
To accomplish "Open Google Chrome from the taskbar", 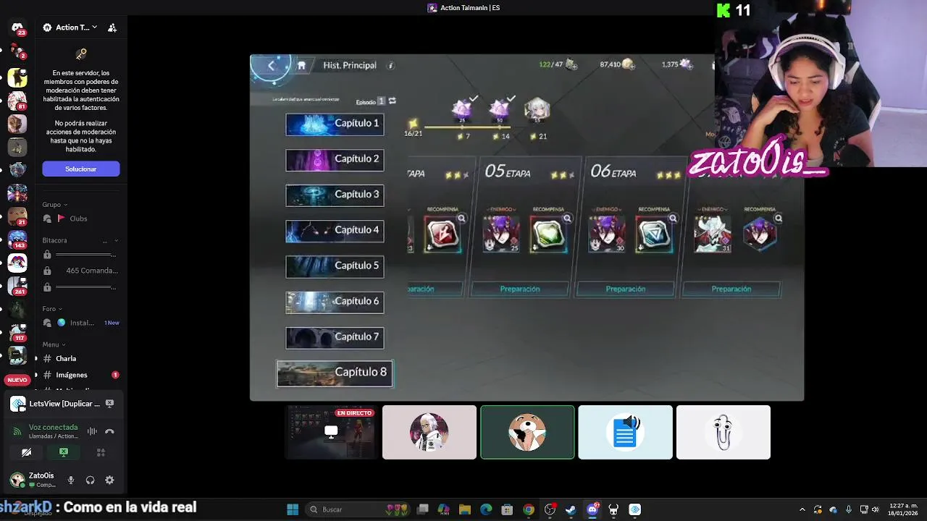I will [529, 509].
